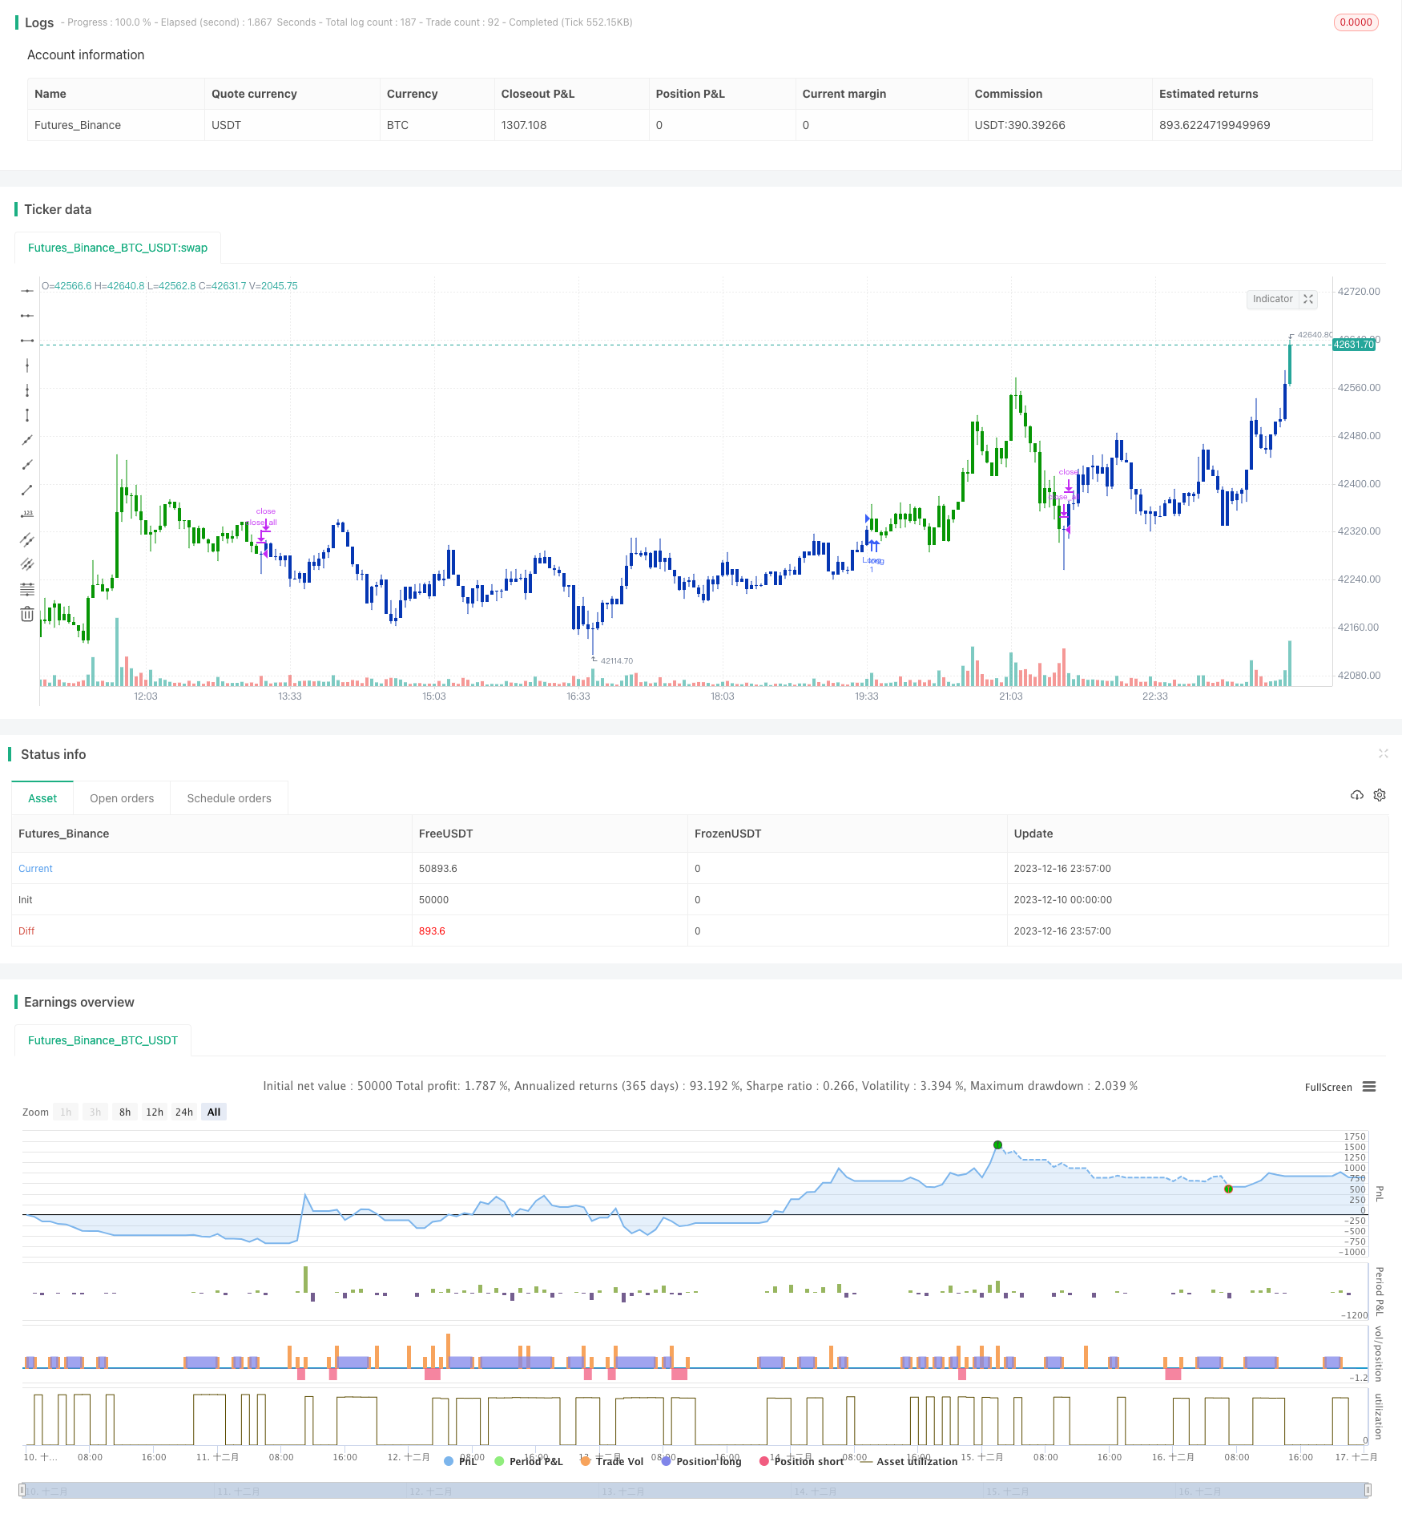1402x1522 pixels.
Task: Click the fullscreen icon beside Indicator
Action: point(1308,299)
